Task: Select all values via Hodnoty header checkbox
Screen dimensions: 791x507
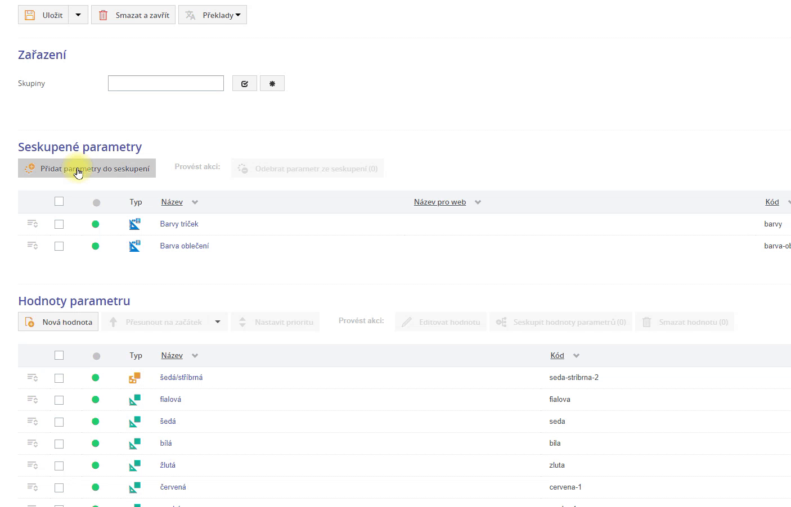Action: pos(59,355)
